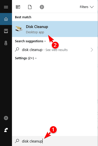The image size is (98, 146).
Task: Open the Settings (2+) results group
Action: [24, 58]
